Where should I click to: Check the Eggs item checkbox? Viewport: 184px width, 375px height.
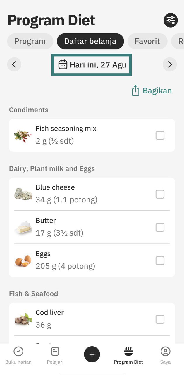(160, 260)
